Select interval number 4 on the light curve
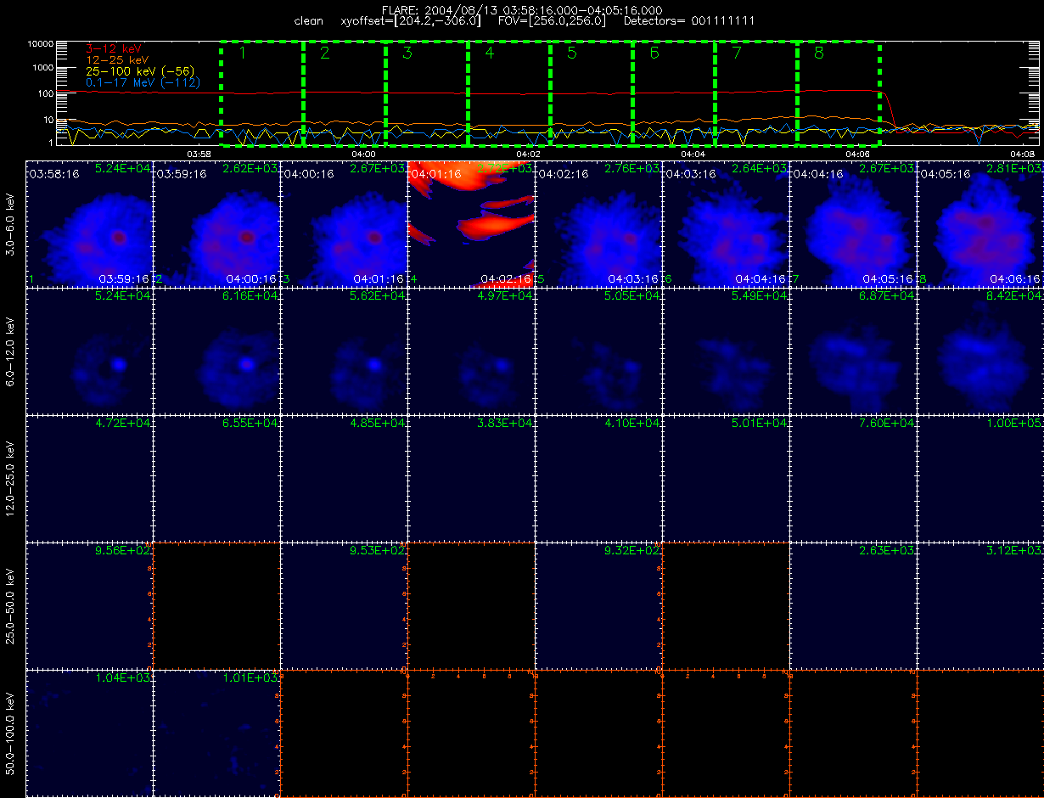Image resolution: width=1044 pixels, height=798 pixels. pos(489,53)
